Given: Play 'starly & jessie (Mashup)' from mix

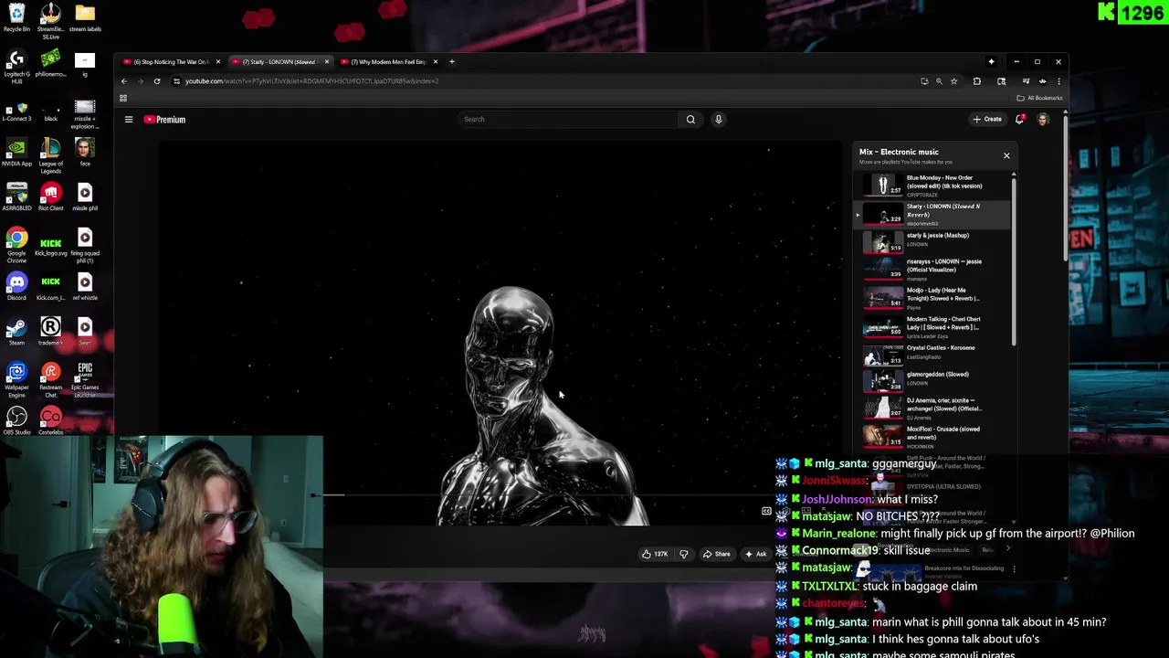Looking at the screenshot, I should coord(933,241).
